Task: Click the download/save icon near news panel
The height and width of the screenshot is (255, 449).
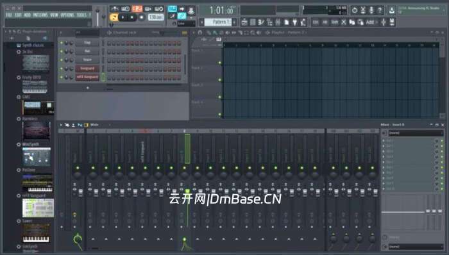Action: coord(391,11)
